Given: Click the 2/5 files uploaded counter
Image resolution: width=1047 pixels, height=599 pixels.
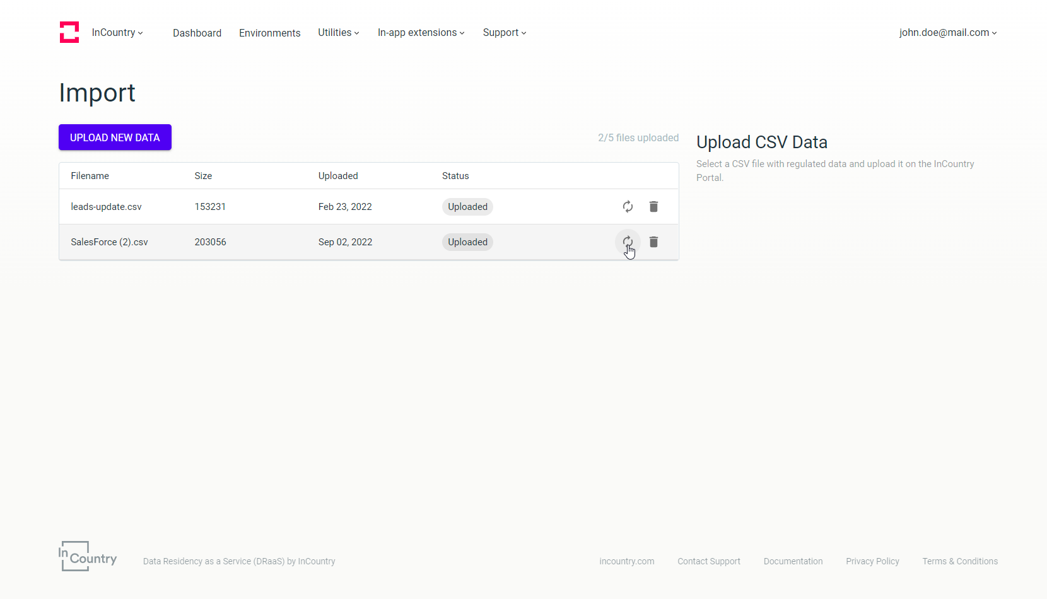Looking at the screenshot, I should click(x=638, y=137).
